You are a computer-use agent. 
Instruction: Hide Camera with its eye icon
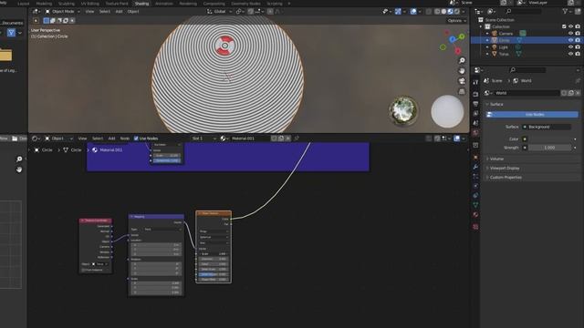coord(570,34)
